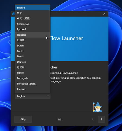This screenshot has width=122, height=131.
Task: Select the highlighted English option at top
Action: [32, 8]
